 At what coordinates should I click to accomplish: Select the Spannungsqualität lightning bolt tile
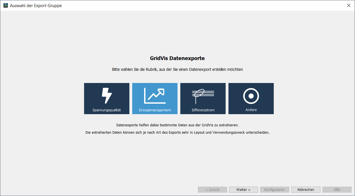click(x=107, y=99)
